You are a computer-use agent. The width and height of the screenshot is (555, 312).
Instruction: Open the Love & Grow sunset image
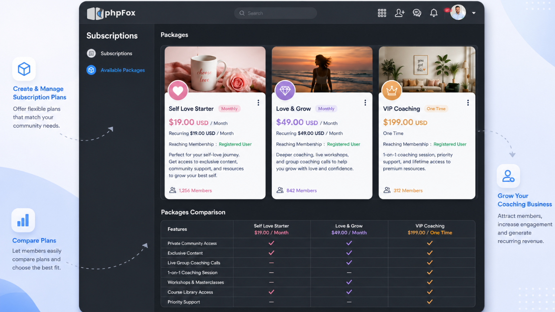(x=322, y=69)
